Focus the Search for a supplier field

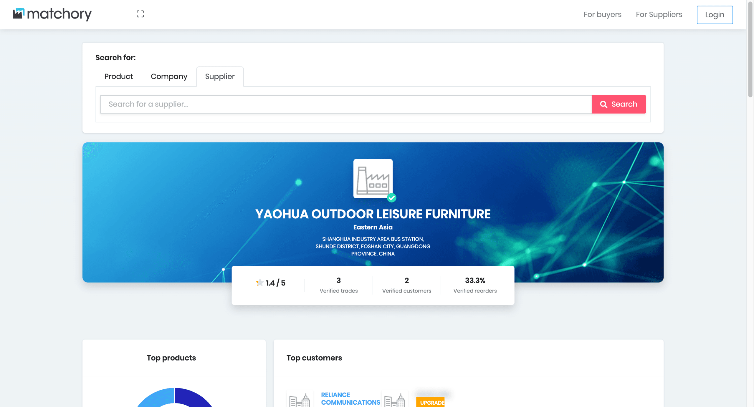tap(346, 104)
